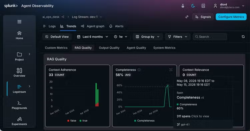Expand the Completeness chart to fullscreen

coord(171,70)
